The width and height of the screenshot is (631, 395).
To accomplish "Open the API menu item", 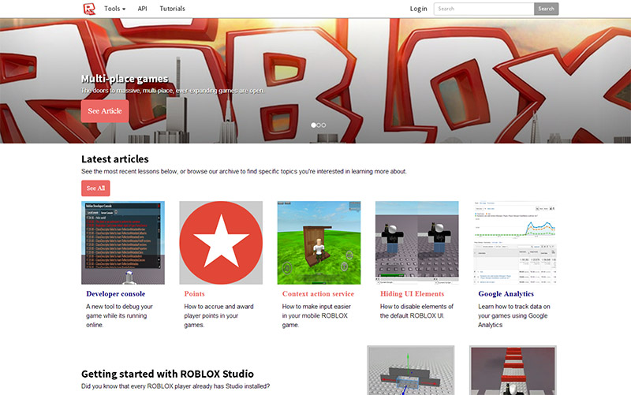I will pos(143,9).
